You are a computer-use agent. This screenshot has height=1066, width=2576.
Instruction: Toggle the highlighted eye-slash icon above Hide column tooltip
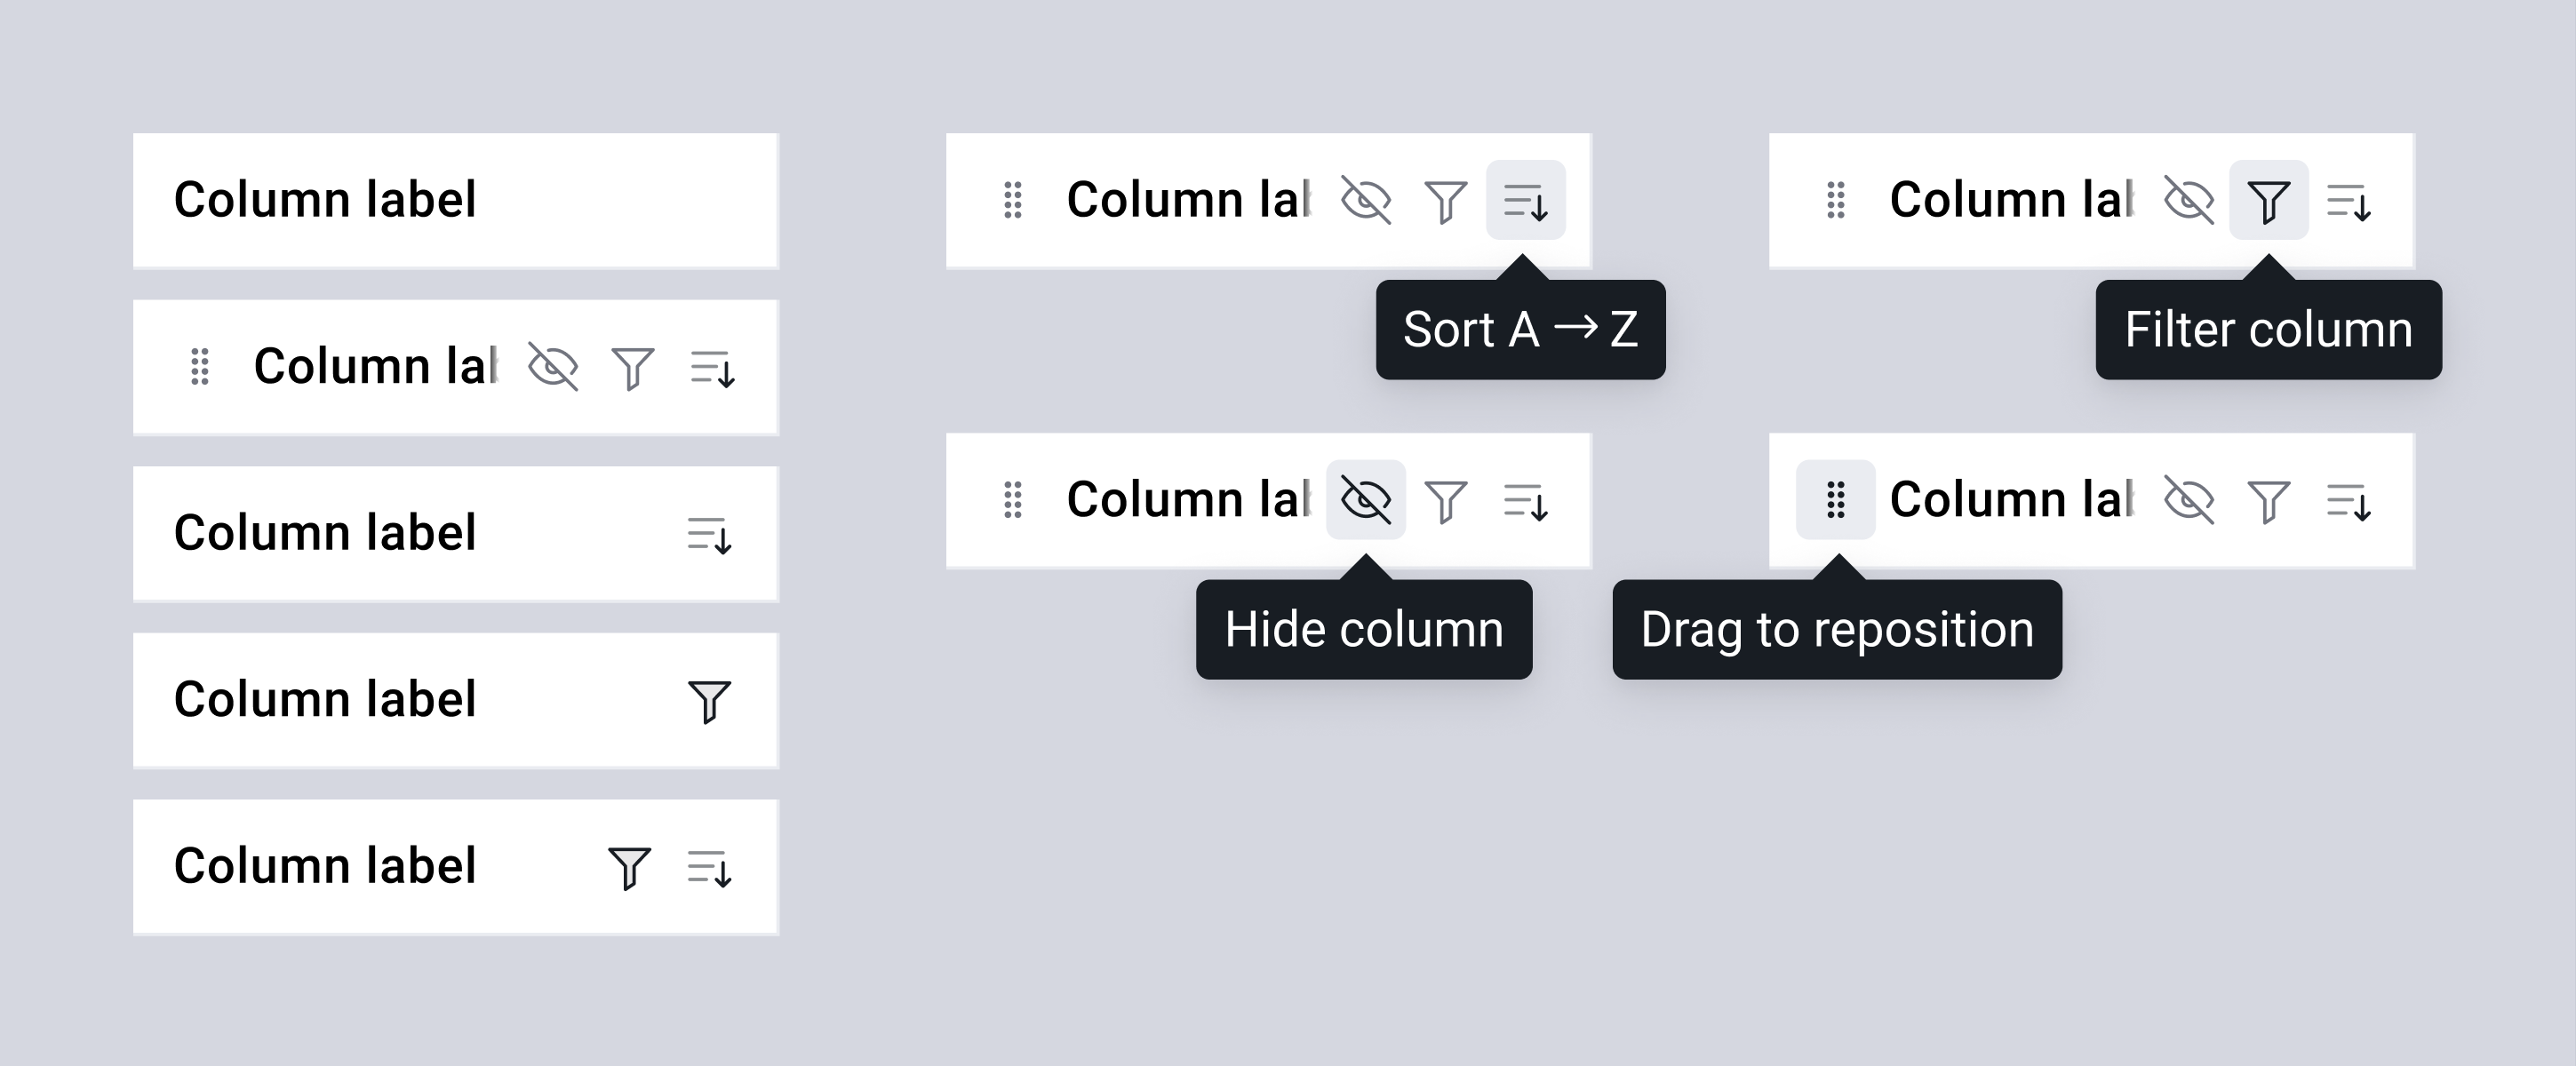coord(1365,500)
